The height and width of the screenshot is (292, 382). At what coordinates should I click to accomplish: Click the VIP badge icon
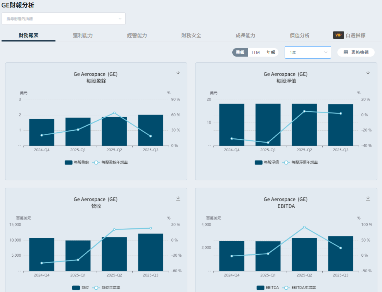[338, 35]
